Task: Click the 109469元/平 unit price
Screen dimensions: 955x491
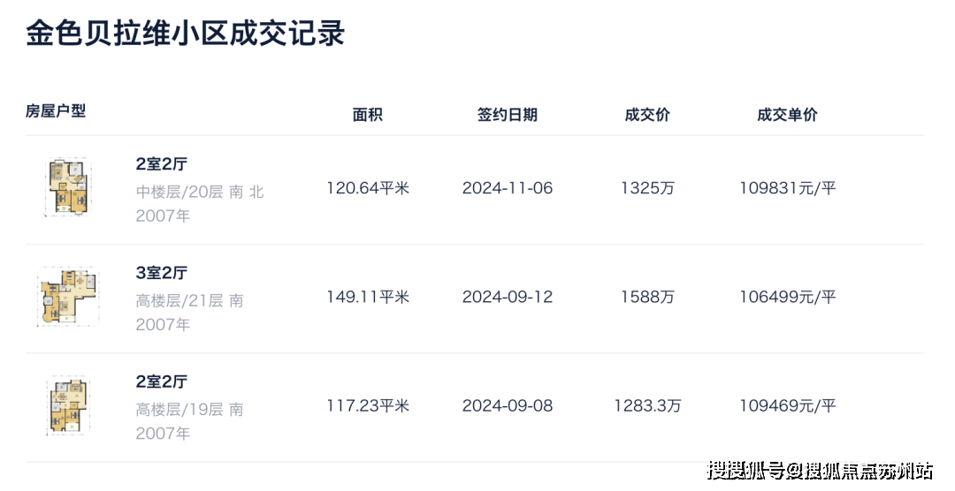Action: (788, 406)
